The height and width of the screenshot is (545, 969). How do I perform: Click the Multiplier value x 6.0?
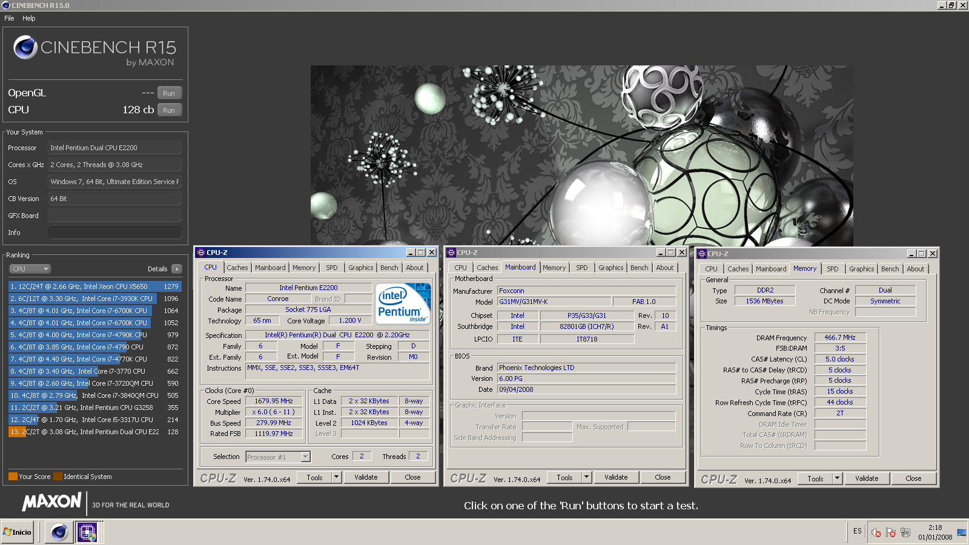click(x=273, y=412)
